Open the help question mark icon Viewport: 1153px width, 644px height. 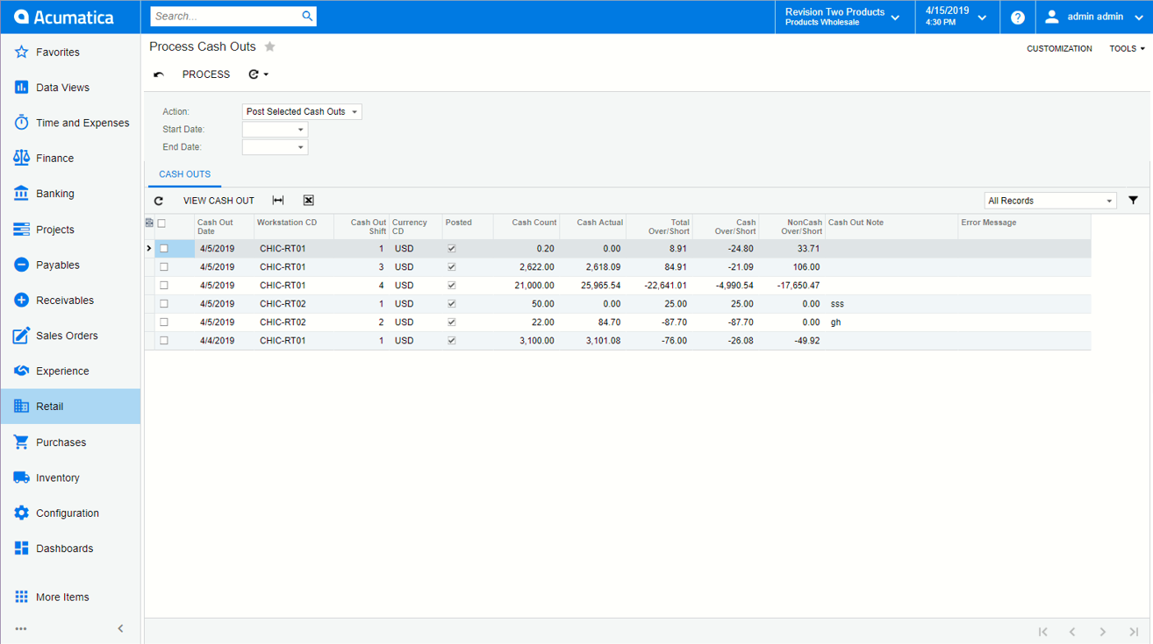coord(1018,17)
